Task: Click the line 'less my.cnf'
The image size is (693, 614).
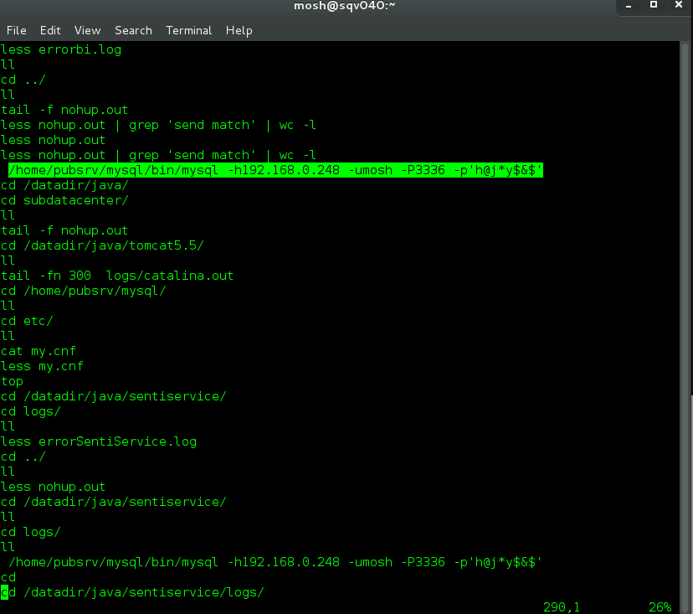Action: [x=42, y=366]
